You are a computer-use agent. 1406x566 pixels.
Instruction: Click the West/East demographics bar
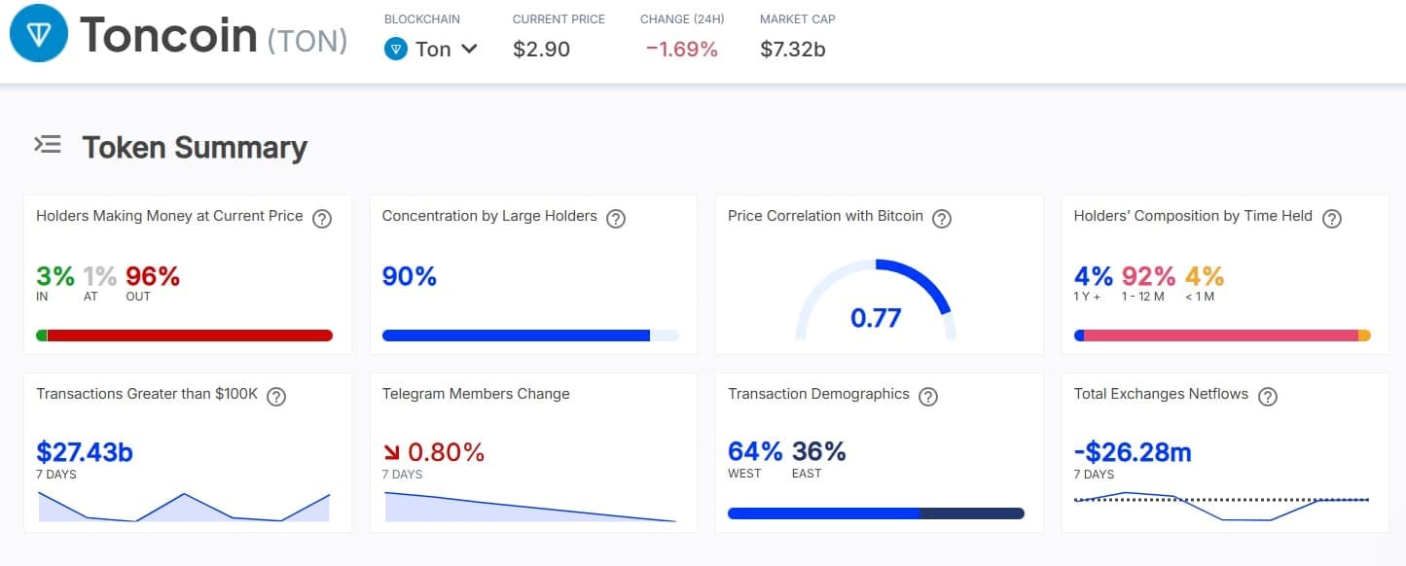(876, 513)
